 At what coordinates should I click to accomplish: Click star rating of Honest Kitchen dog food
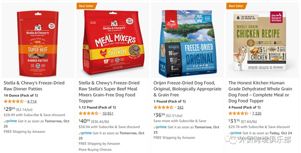coord(238,113)
